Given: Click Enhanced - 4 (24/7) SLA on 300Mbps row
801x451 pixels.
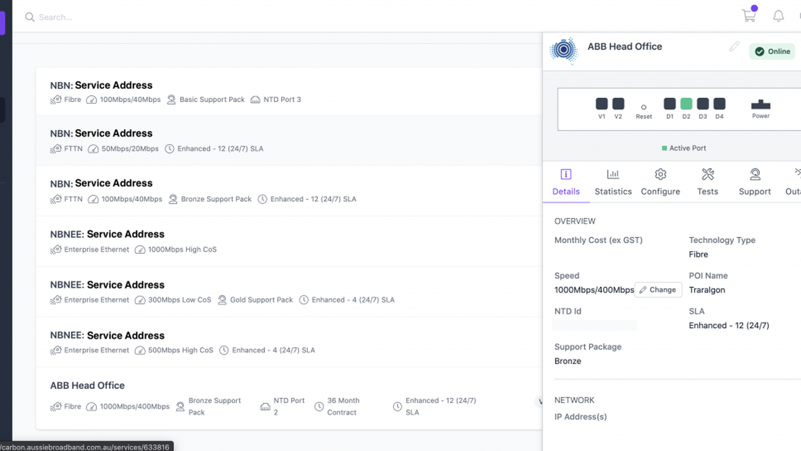Looking at the screenshot, I should point(354,300).
